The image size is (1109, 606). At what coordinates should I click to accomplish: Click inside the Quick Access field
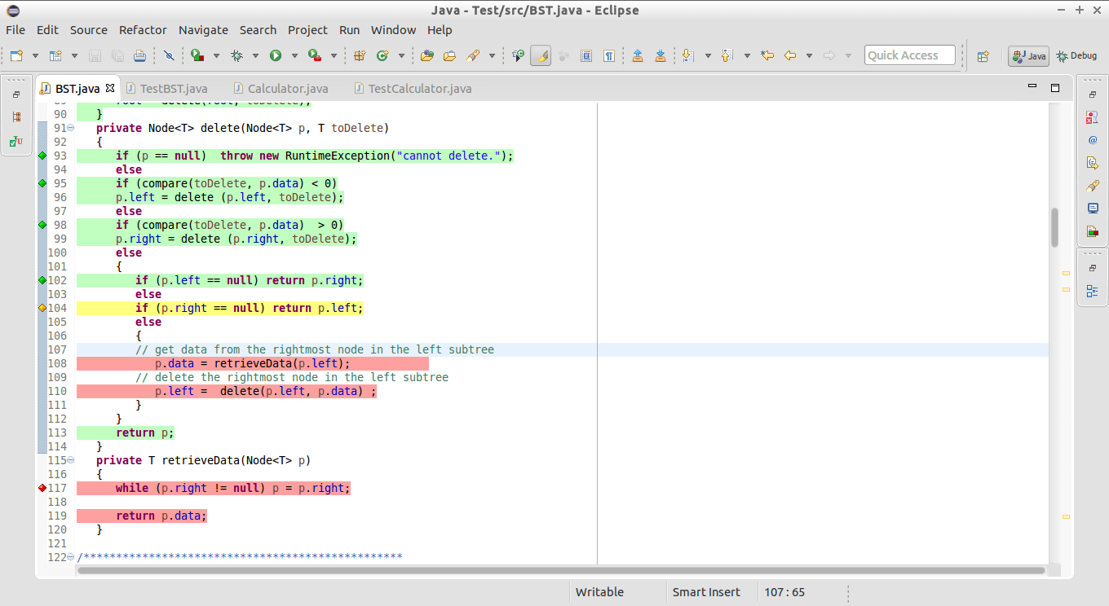tap(909, 55)
